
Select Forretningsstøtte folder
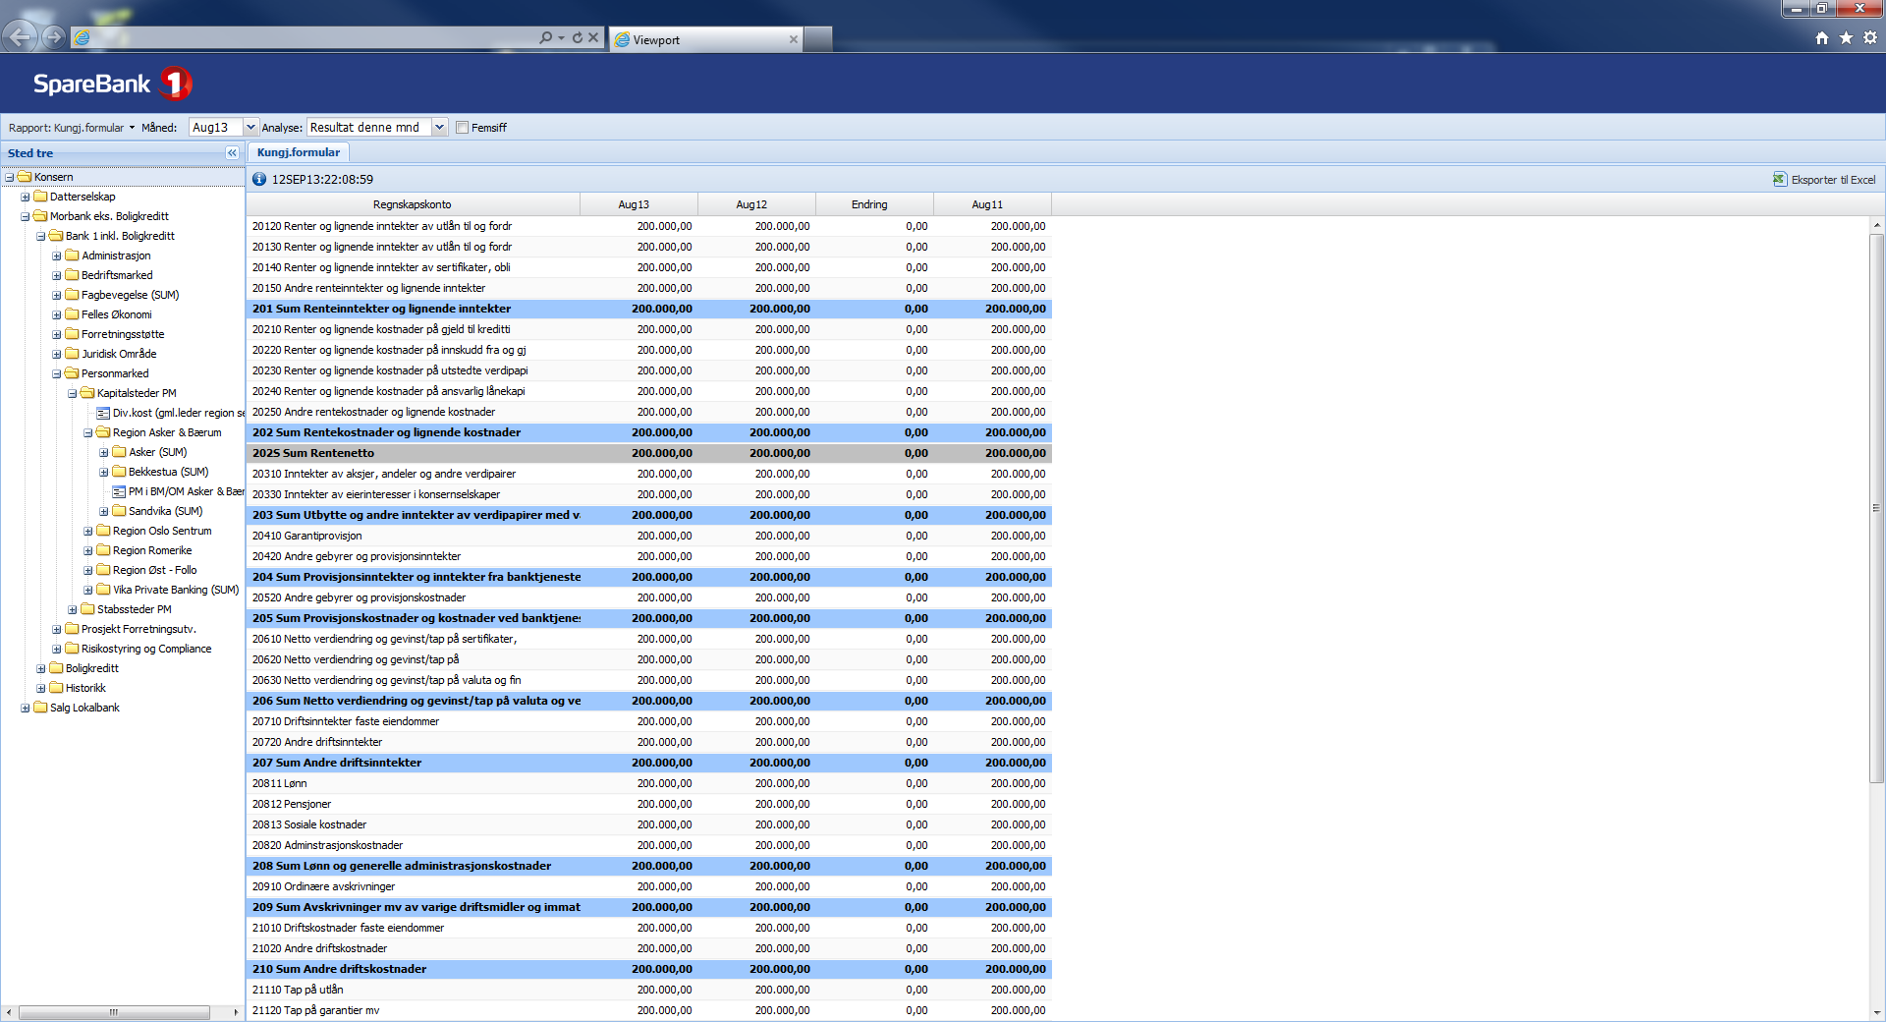pos(115,334)
